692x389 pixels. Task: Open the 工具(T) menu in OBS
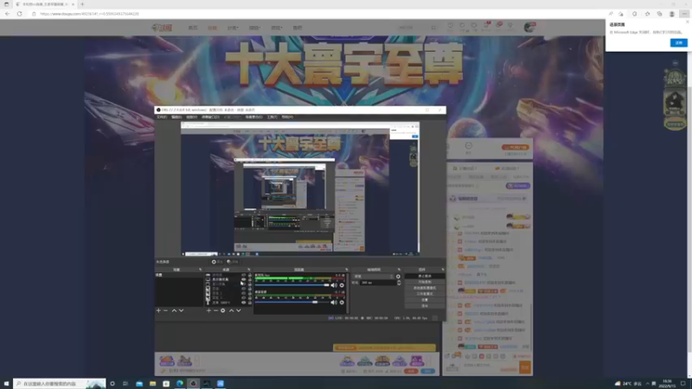click(x=272, y=117)
